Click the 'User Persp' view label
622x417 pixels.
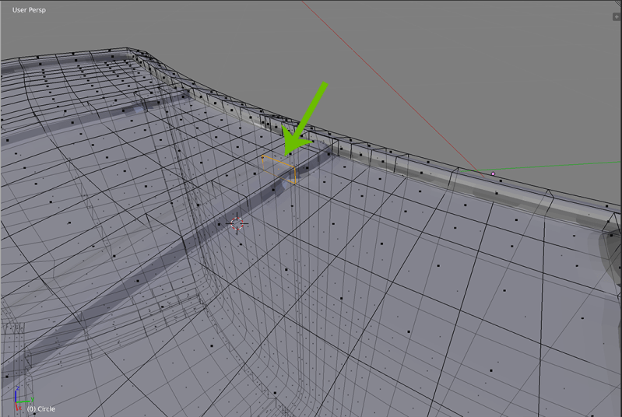[29, 10]
